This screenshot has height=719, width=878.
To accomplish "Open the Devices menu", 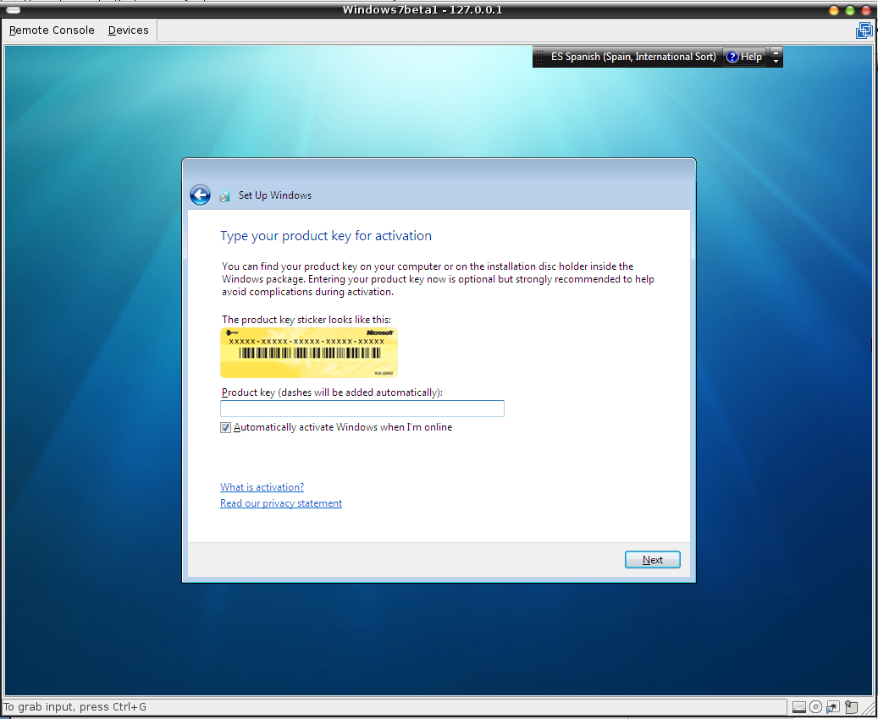I will [x=128, y=30].
